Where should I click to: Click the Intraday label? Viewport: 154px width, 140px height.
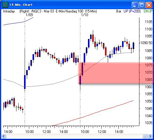9,11
